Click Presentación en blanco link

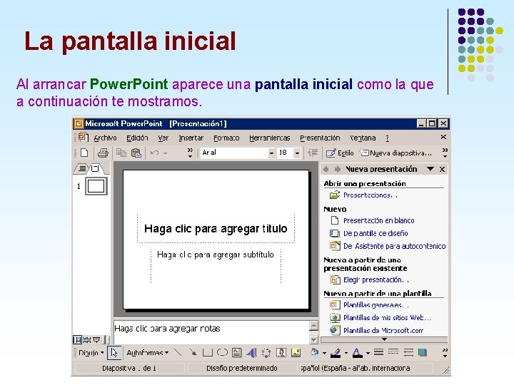click(378, 220)
